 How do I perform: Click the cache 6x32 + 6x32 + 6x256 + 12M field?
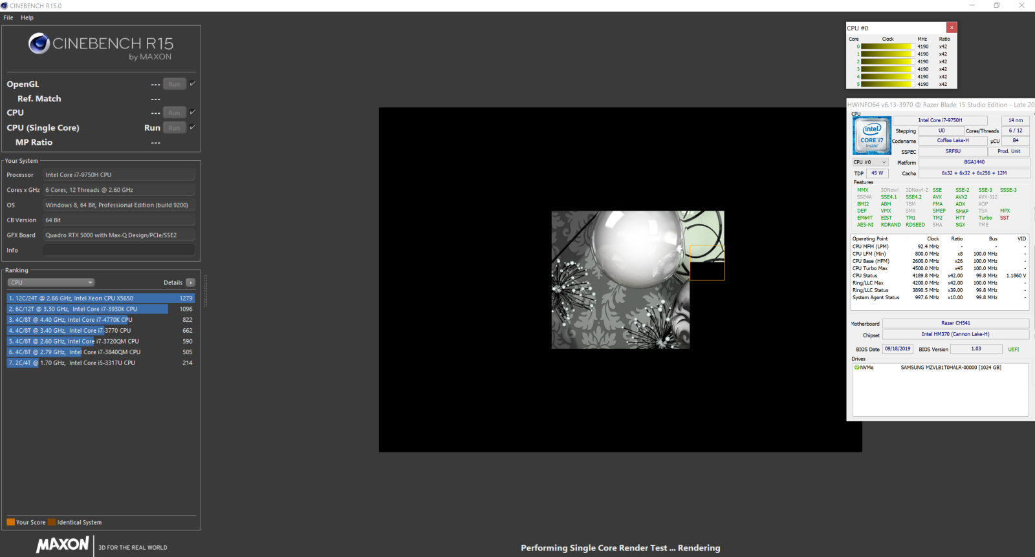974,173
